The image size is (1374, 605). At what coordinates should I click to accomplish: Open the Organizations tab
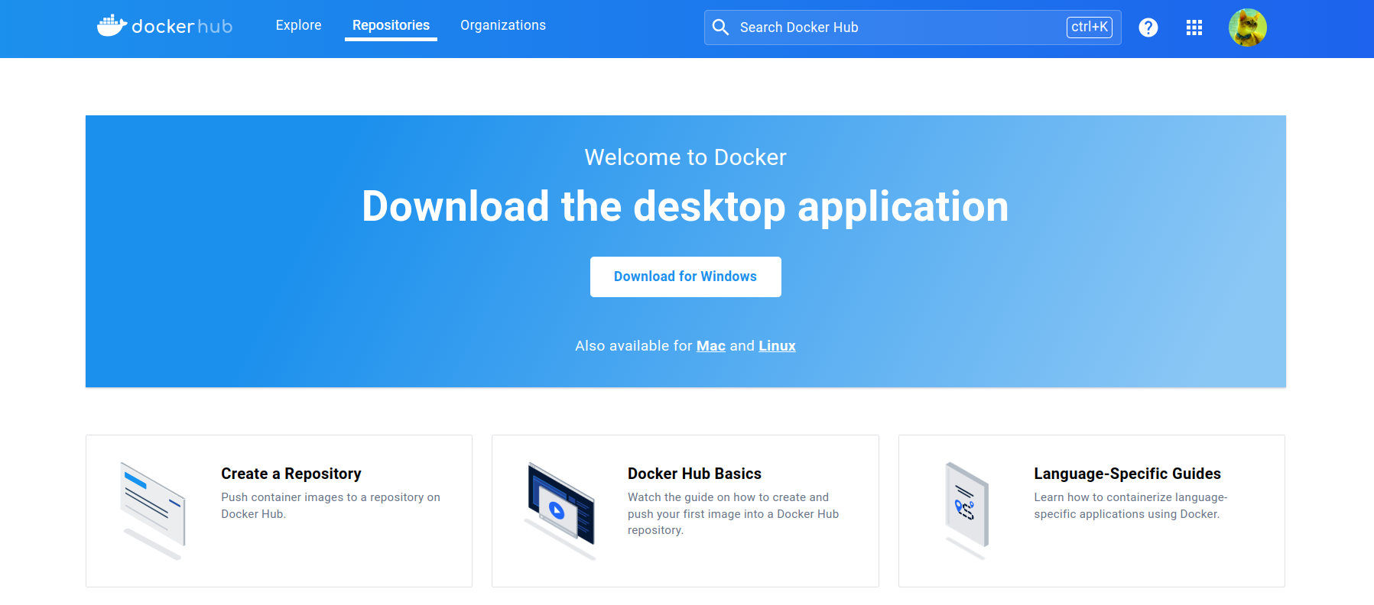[x=503, y=25]
